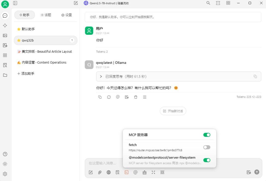The height and width of the screenshot is (181, 266).
Task: Translate the assistant reply message
Action: pos(127,97)
